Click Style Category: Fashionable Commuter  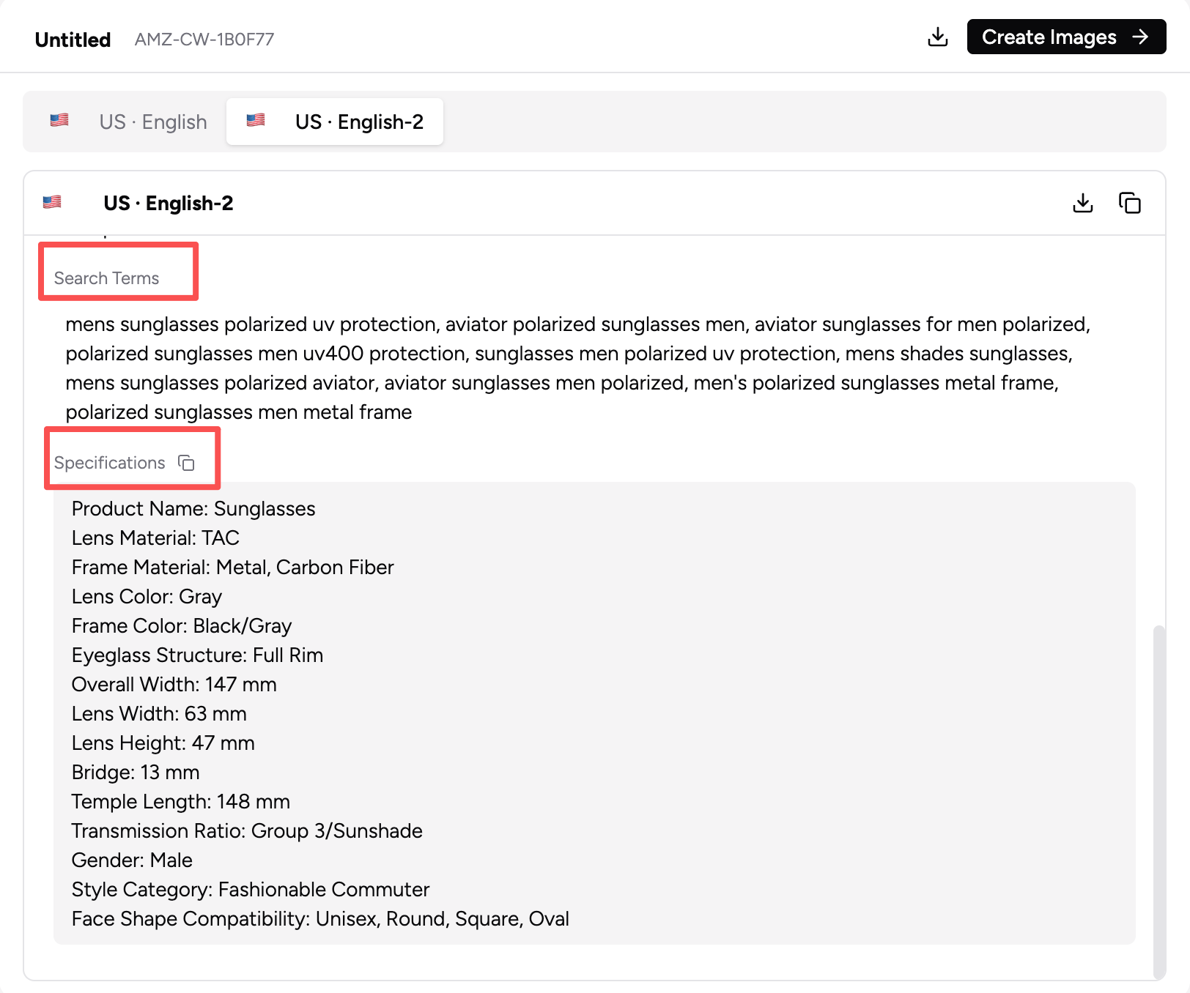(x=251, y=890)
